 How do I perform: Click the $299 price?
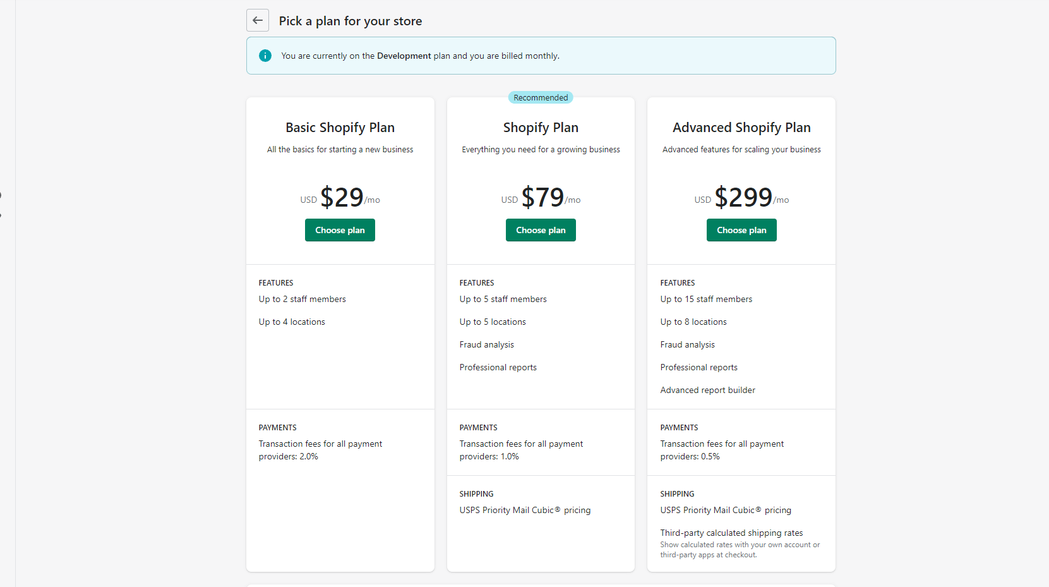[x=743, y=197]
